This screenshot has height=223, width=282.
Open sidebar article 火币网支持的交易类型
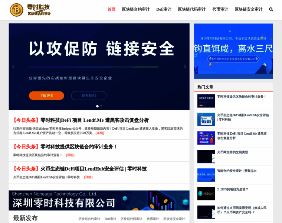233,152
